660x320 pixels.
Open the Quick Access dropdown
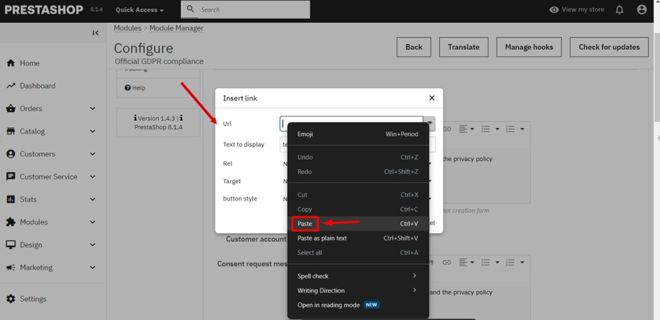coord(140,10)
